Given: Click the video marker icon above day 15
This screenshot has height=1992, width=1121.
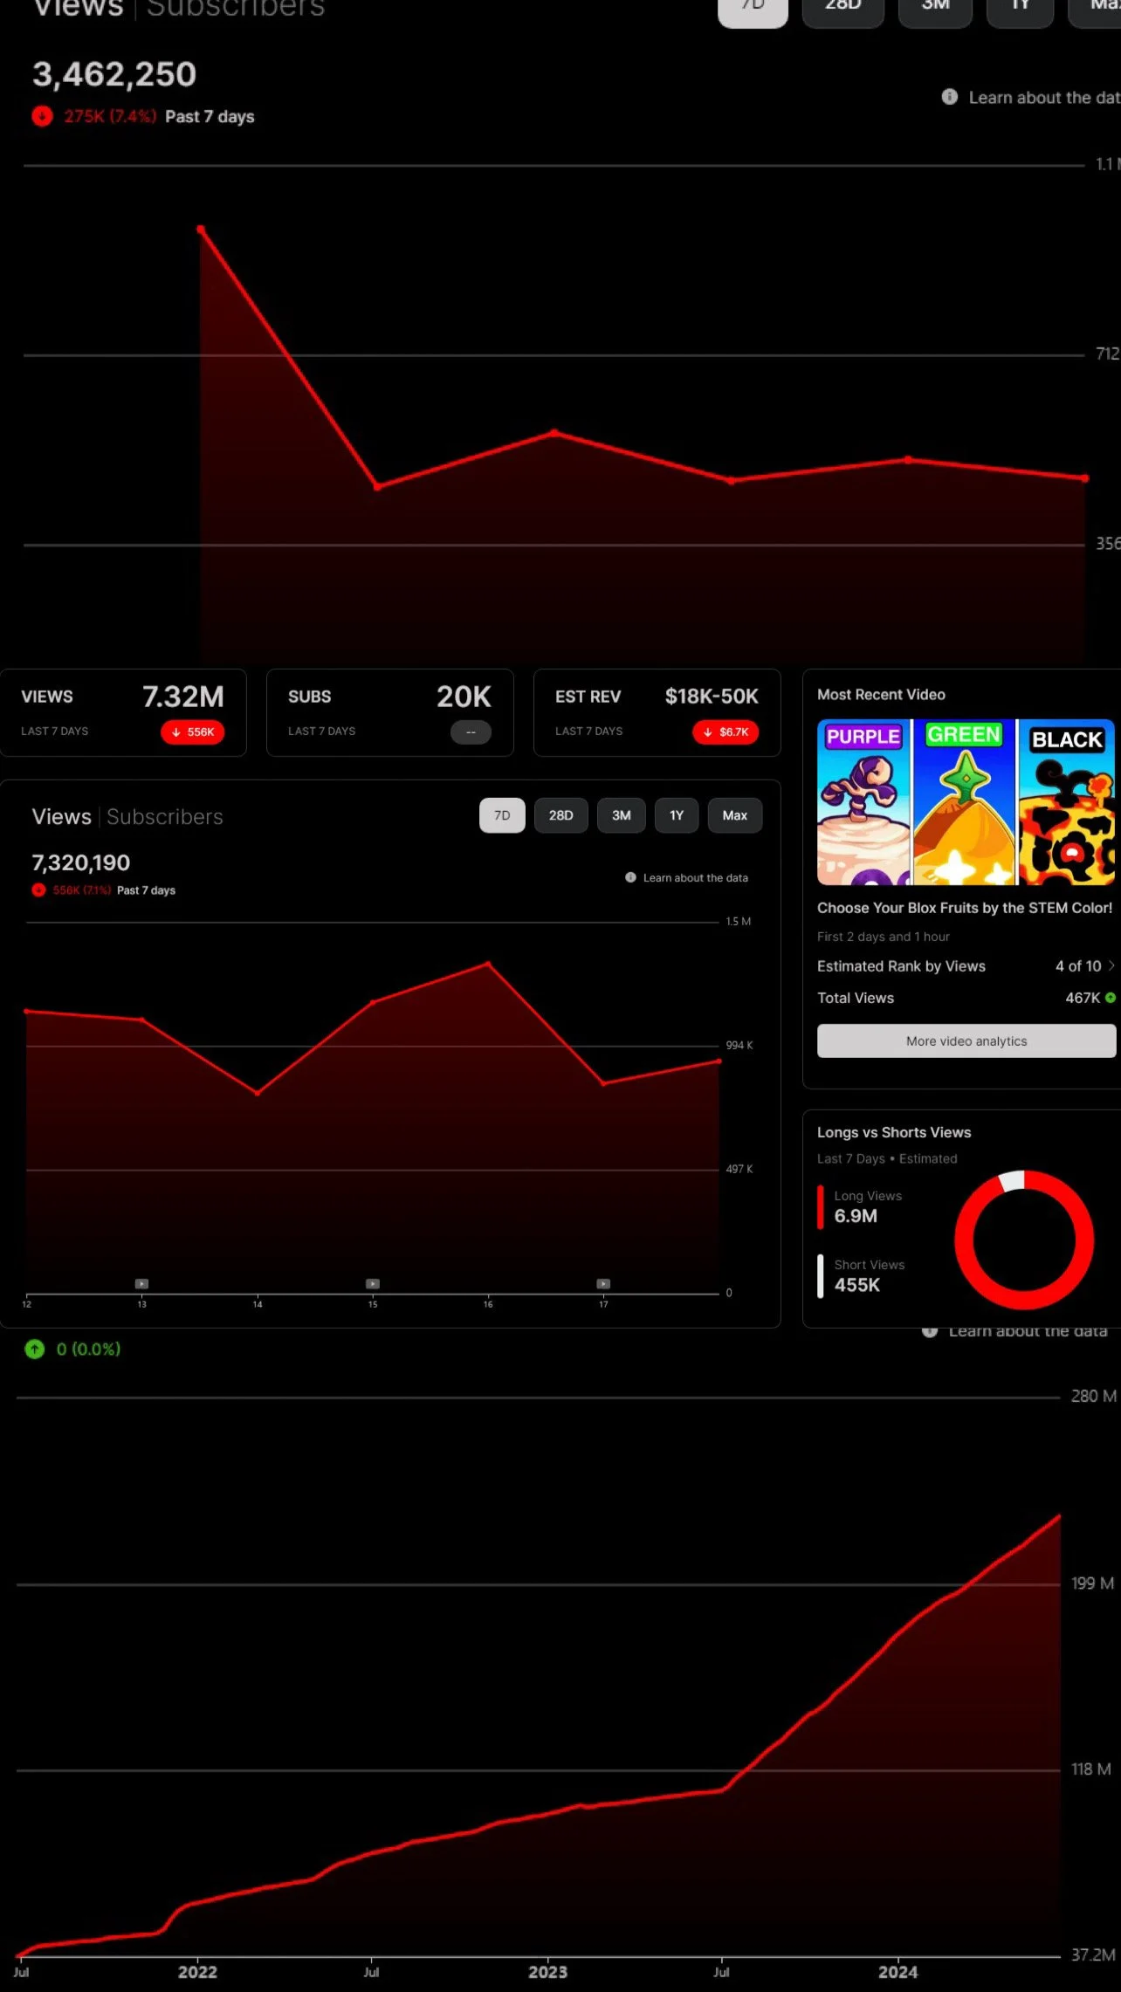Looking at the screenshot, I should (x=373, y=1283).
